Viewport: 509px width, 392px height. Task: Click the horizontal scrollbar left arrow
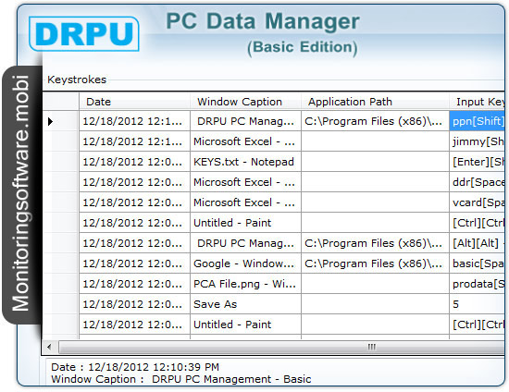pos(49,348)
